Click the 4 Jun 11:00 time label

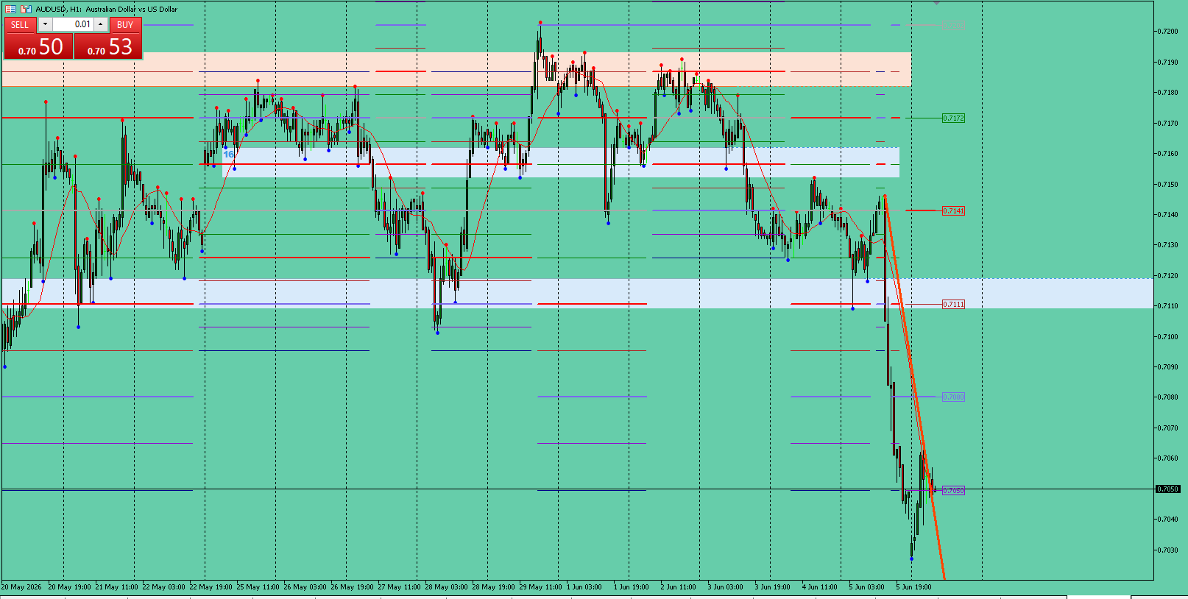[819, 587]
